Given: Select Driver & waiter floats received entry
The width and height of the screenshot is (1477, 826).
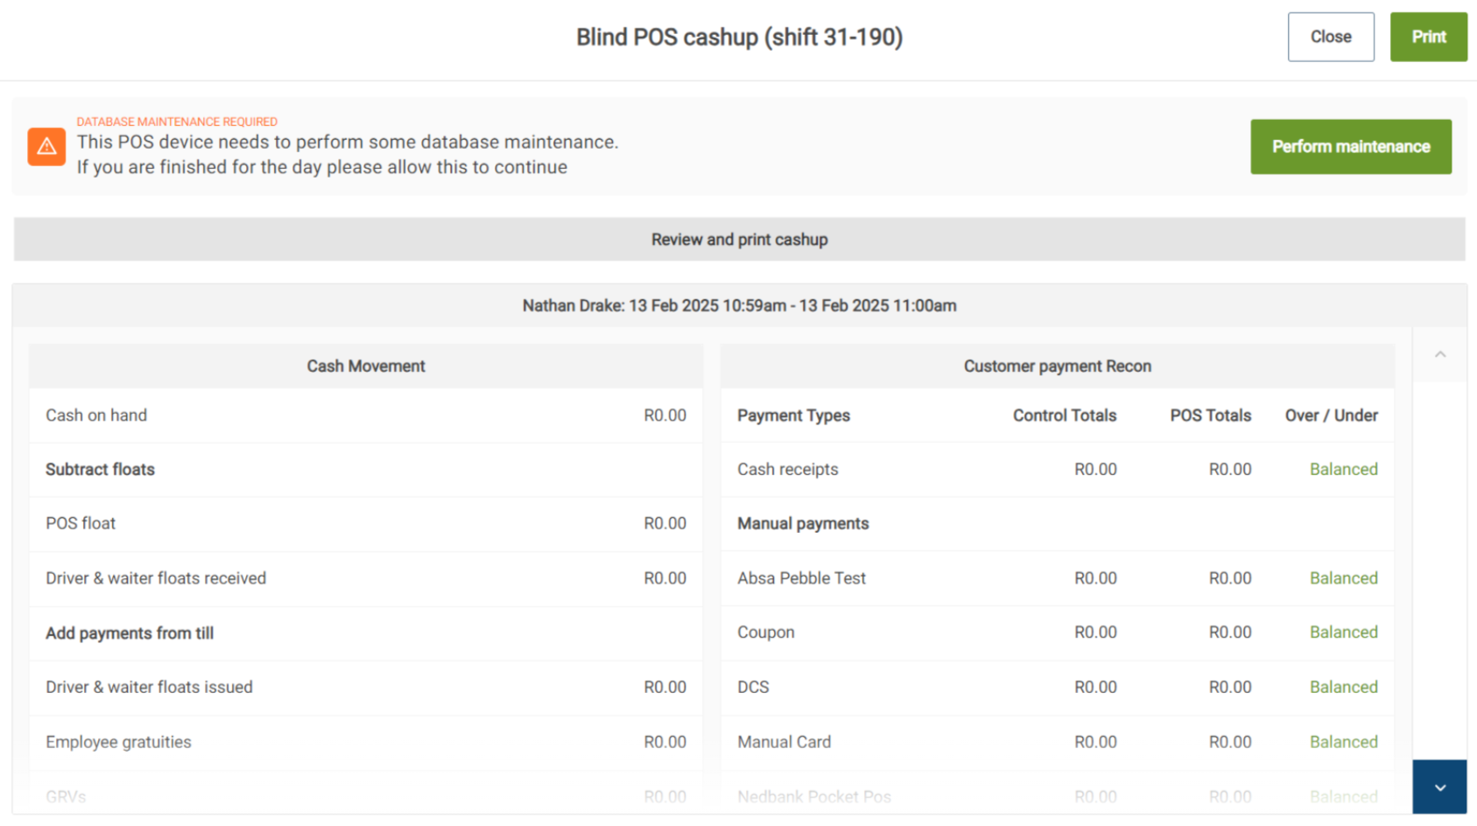Looking at the screenshot, I should point(366,578).
